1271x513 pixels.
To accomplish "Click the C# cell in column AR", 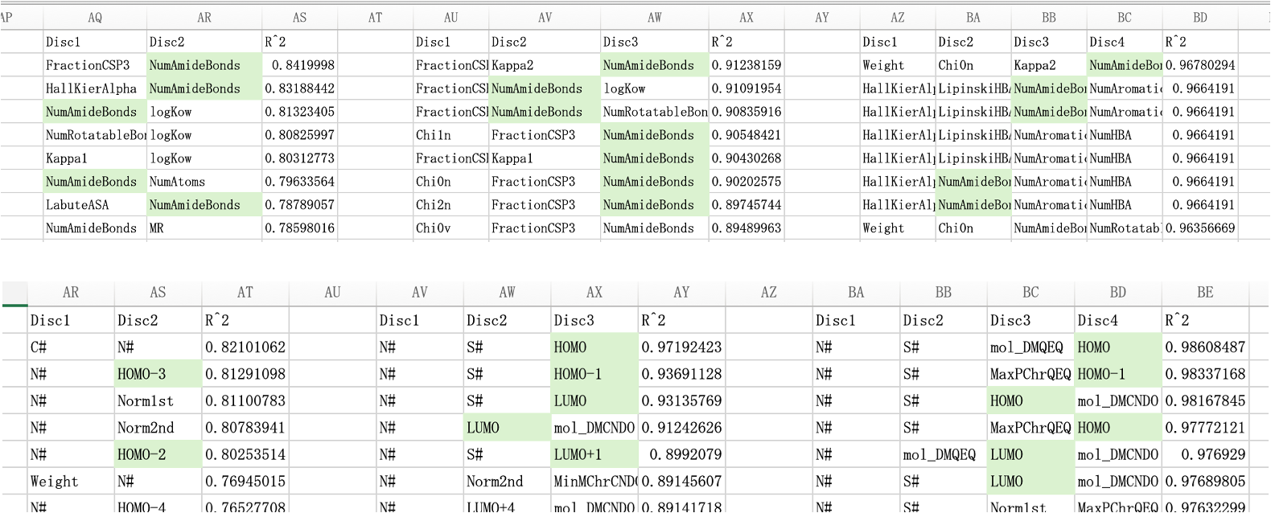I will tap(71, 347).
